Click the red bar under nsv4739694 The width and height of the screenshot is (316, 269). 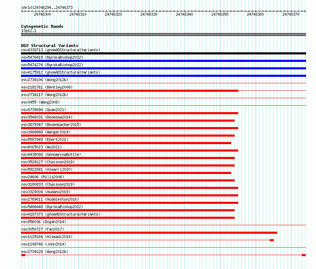130,113
